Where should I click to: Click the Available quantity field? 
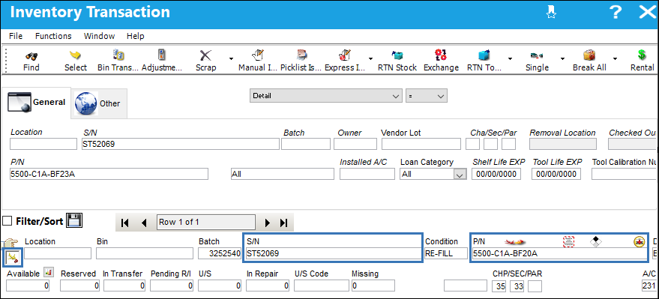coord(28,286)
